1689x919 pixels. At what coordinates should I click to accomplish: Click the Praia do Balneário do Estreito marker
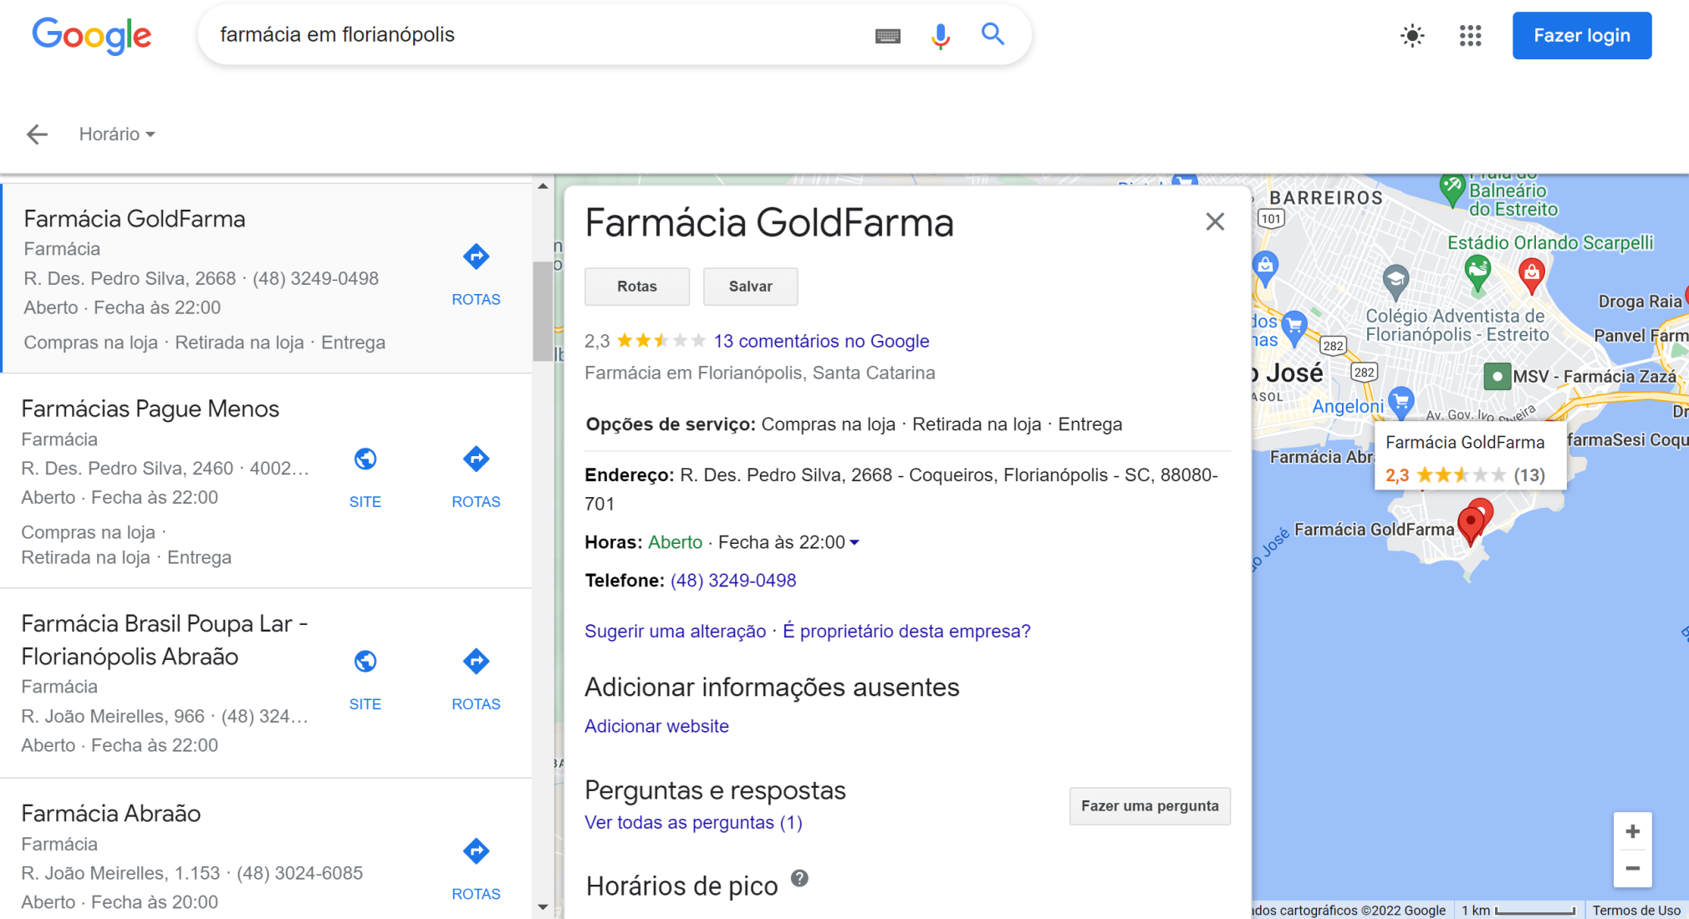pos(1452,190)
